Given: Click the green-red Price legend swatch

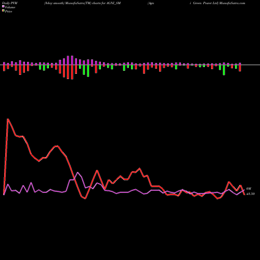Looking at the screenshot, I should [x=3, y=10].
